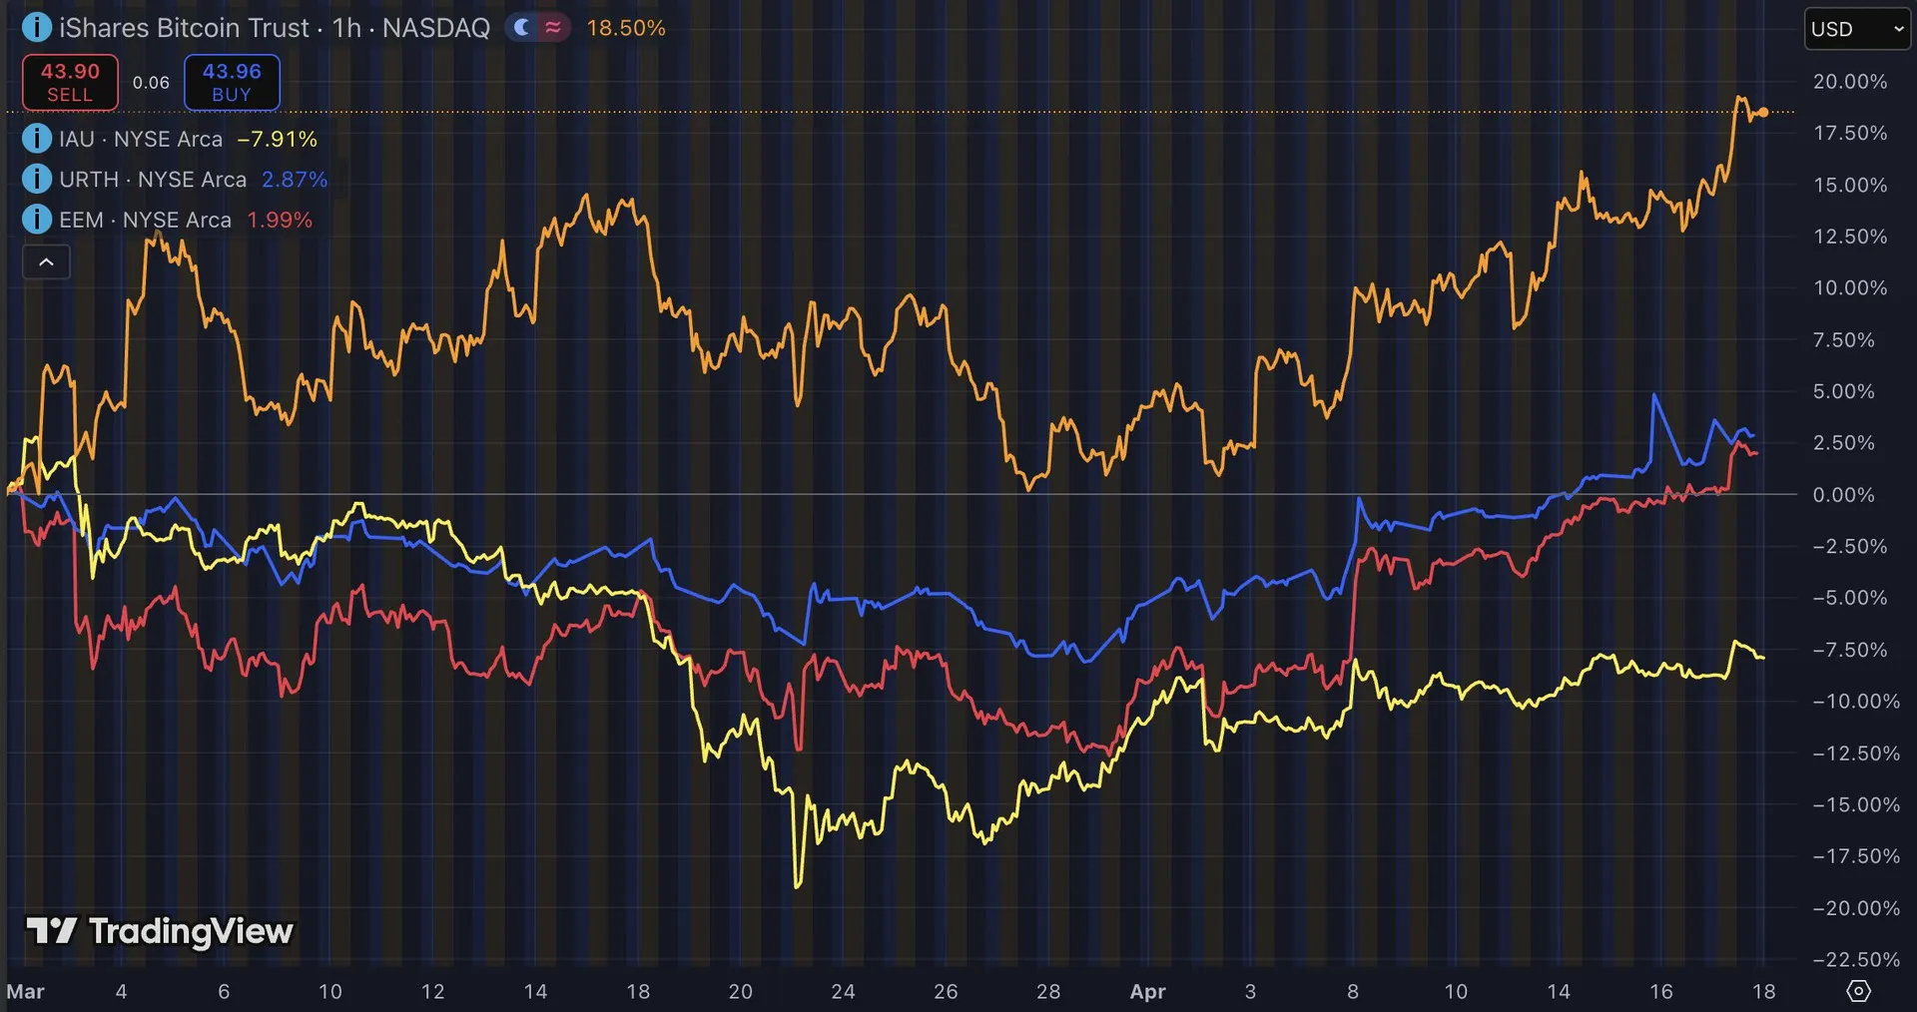Image resolution: width=1917 pixels, height=1012 pixels.
Task: Select the URTH NYSE Arca legend entry
Action: coord(152,180)
